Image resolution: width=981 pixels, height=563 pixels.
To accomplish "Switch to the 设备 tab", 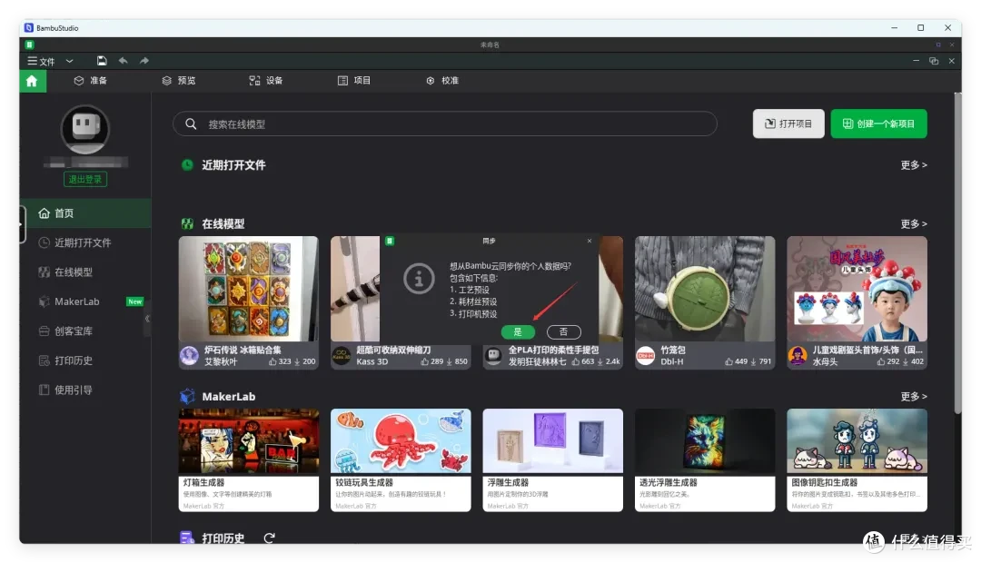I will tap(266, 81).
